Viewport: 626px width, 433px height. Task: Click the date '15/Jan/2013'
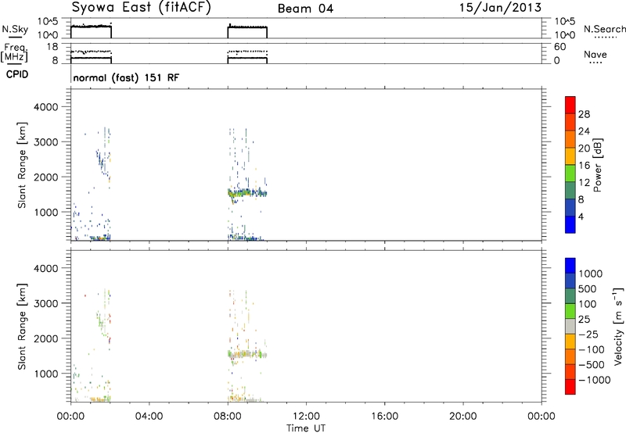500,8
